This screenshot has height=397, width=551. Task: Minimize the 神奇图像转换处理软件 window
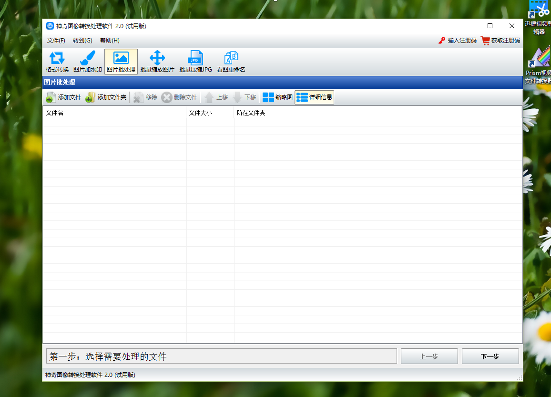click(x=469, y=26)
